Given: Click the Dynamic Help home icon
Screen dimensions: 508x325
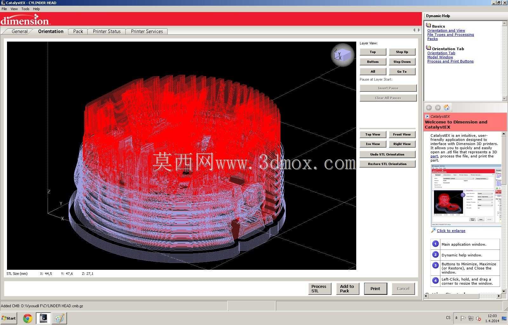Looking at the screenshot, I should (447, 108).
